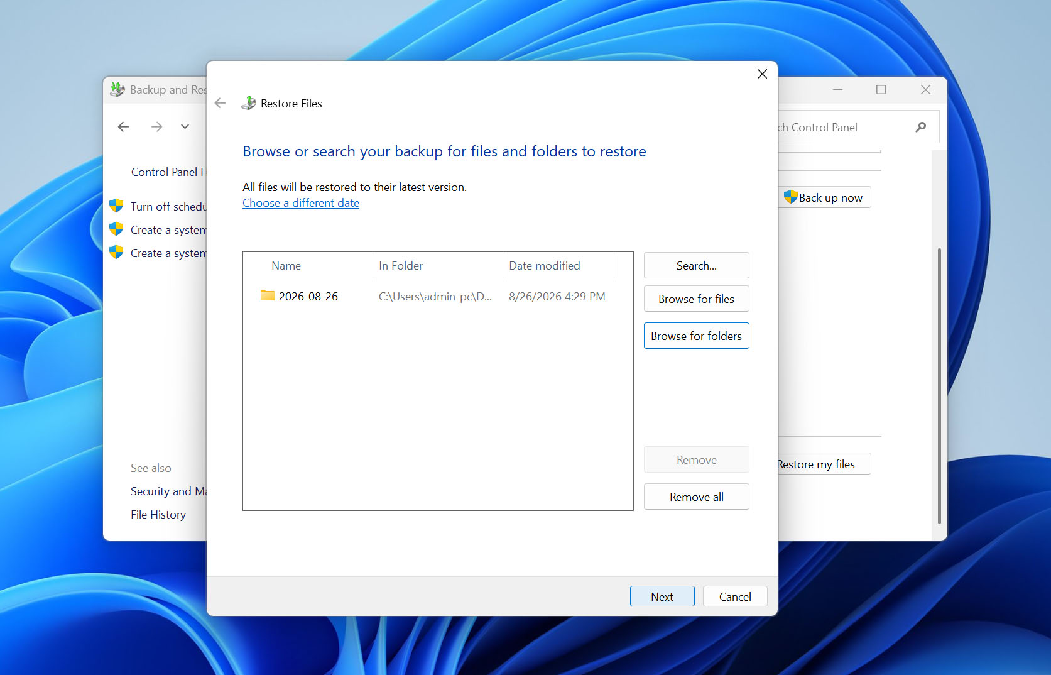The height and width of the screenshot is (675, 1051).
Task: Click the second Create a system link
Action: [168, 253]
